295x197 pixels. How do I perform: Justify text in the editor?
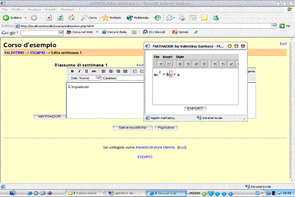[125, 71]
